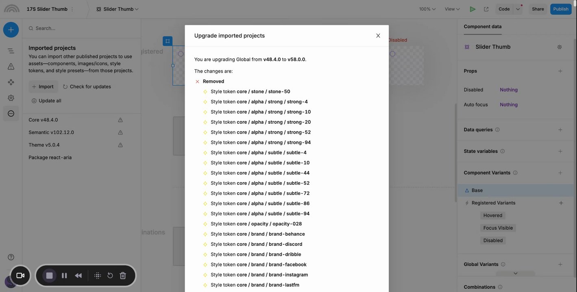Click the Check for updates button

click(x=87, y=86)
